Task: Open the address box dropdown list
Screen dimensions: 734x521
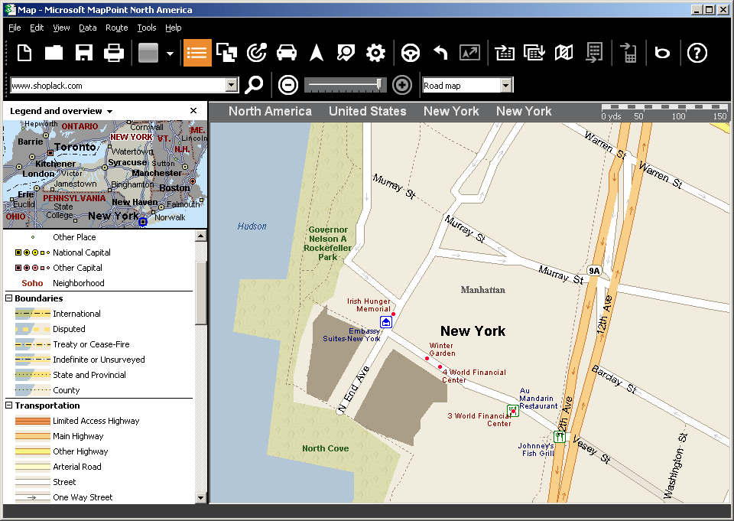Action: coord(232,85)
